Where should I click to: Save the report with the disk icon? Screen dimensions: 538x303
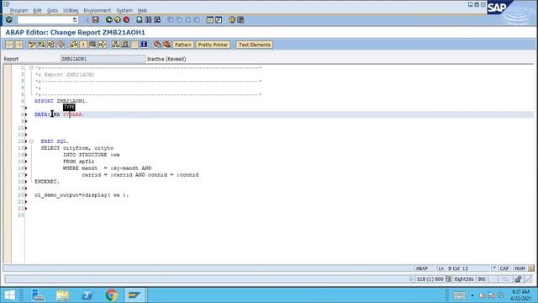click(96, 19)
